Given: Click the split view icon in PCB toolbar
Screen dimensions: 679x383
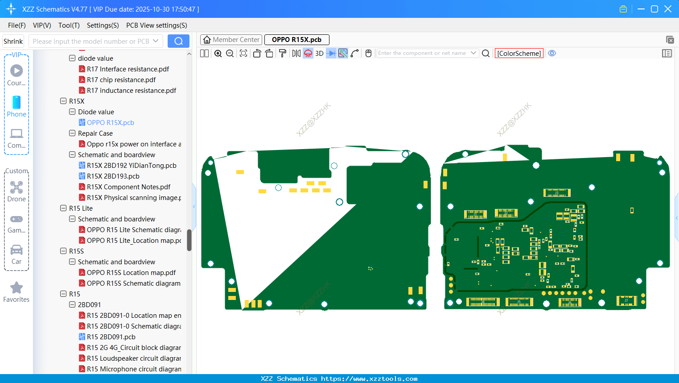Looking at the screenshot, I should point(205,54).
